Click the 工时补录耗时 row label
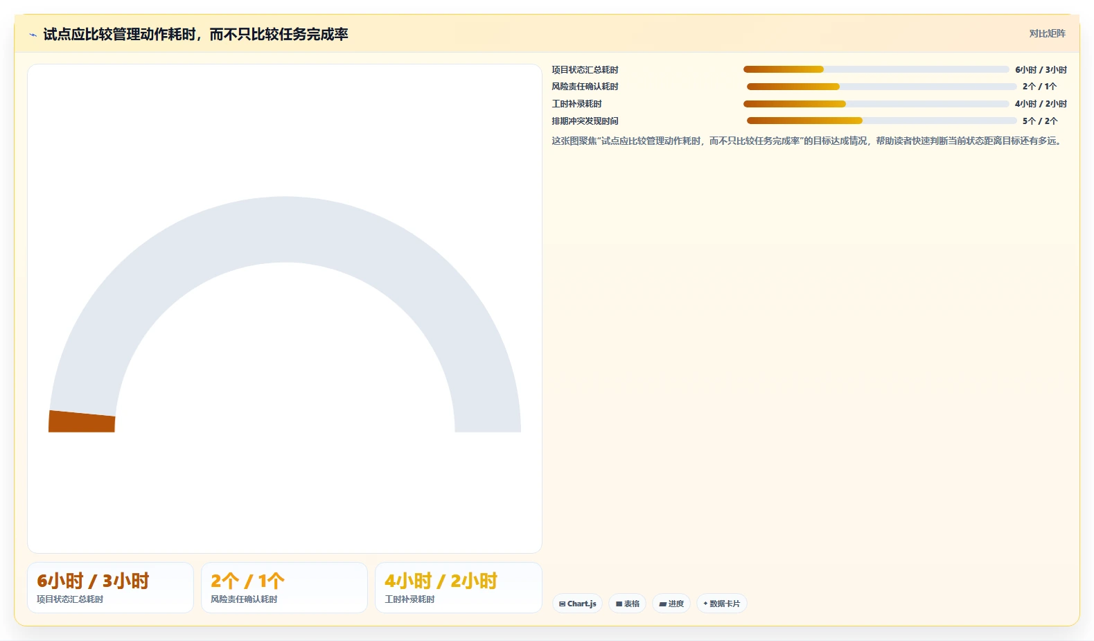This screenshot has width=1094, height=641. pyautogui.click(x=576, y=104)
